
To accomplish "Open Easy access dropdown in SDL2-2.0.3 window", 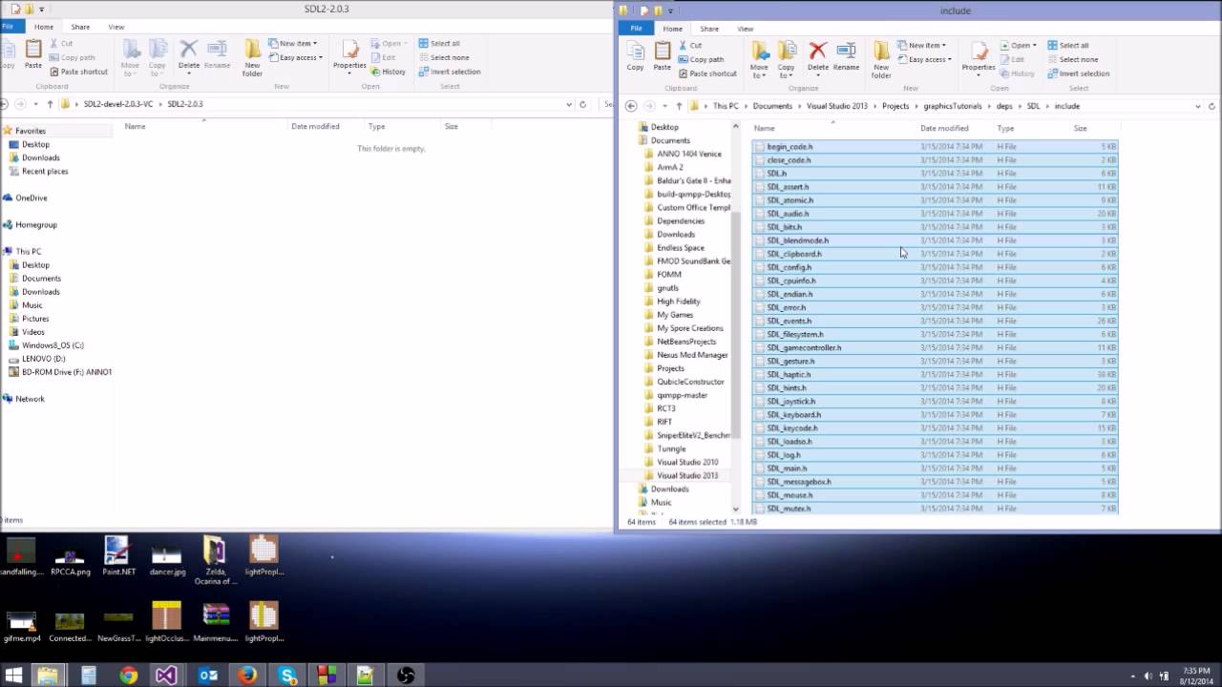I will (296, 57).
